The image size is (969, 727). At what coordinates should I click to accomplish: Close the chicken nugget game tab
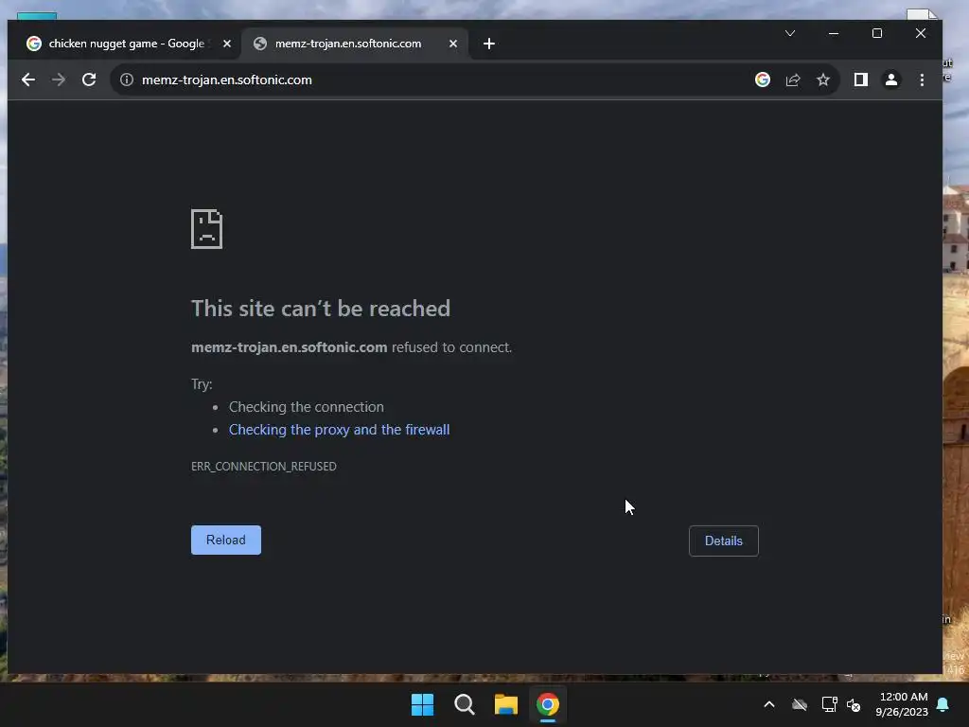click(x=227, y=44)
